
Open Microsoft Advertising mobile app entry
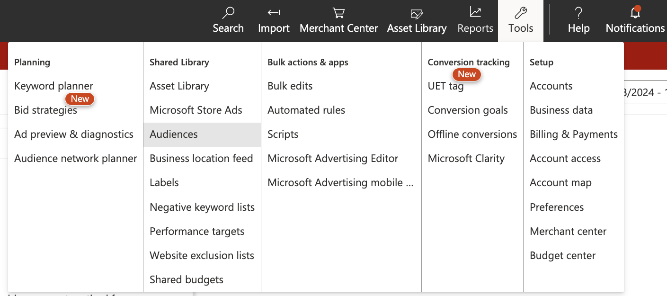(340, 182)
